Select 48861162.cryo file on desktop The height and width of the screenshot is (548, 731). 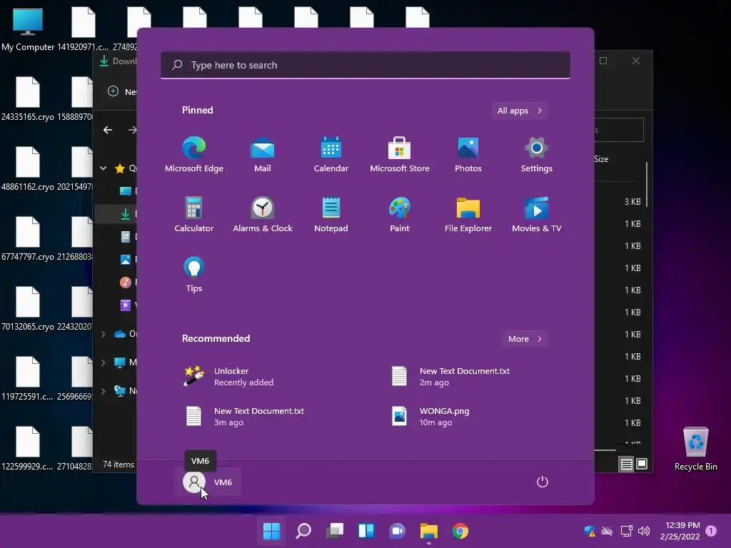click(x=28, y=168)
